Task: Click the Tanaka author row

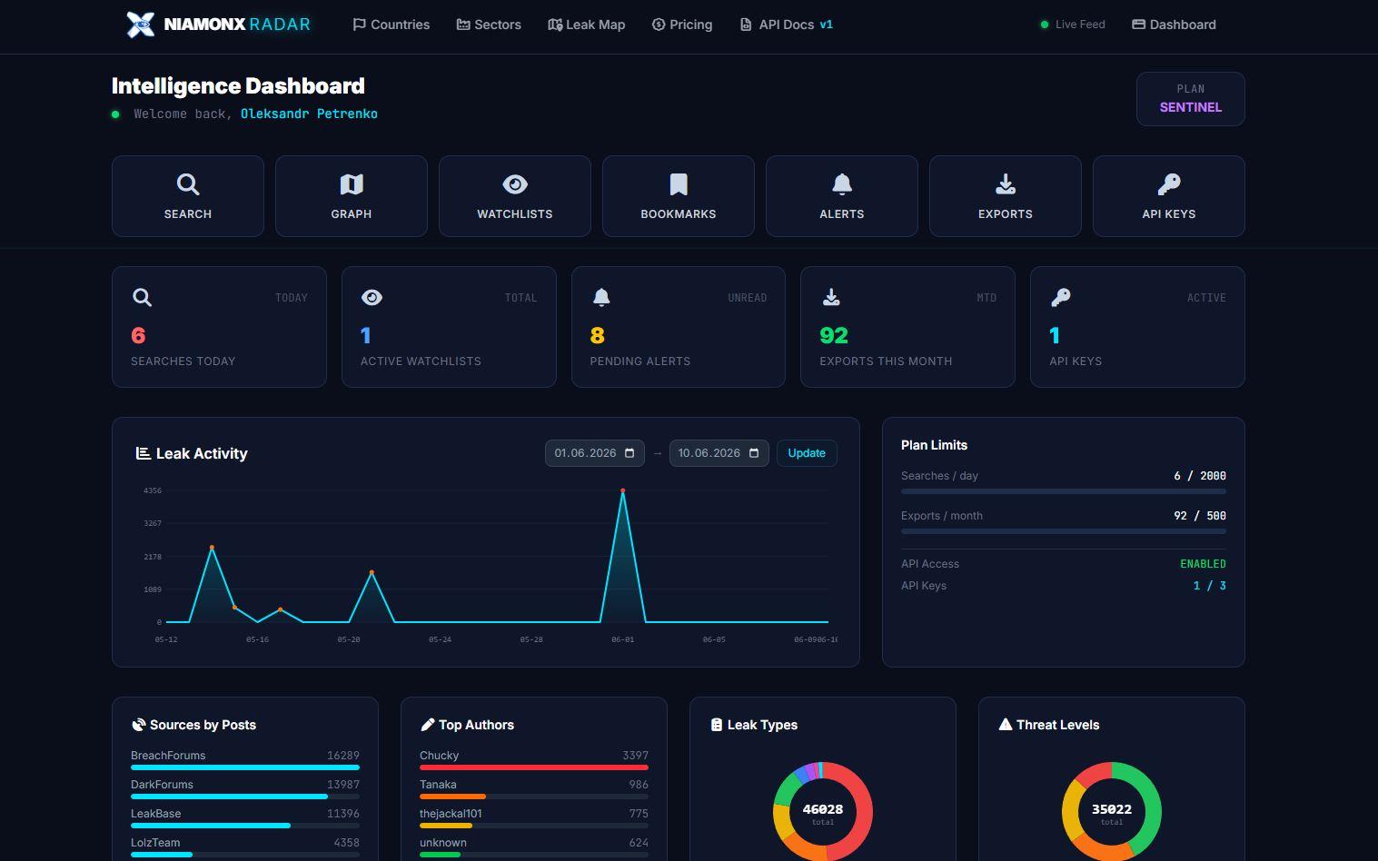Action: tap(534, 789)
